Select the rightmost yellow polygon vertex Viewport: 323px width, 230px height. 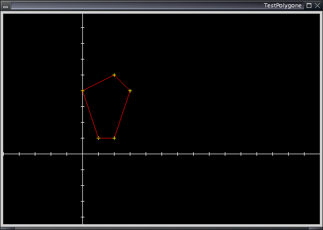(x=130, y=91)
